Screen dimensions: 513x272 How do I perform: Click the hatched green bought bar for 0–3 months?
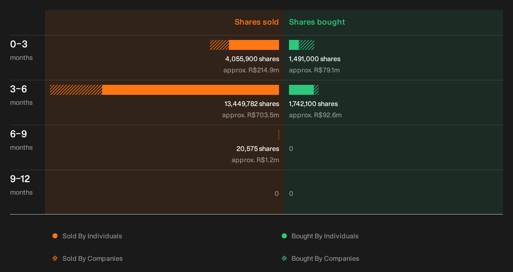point(306,45)
